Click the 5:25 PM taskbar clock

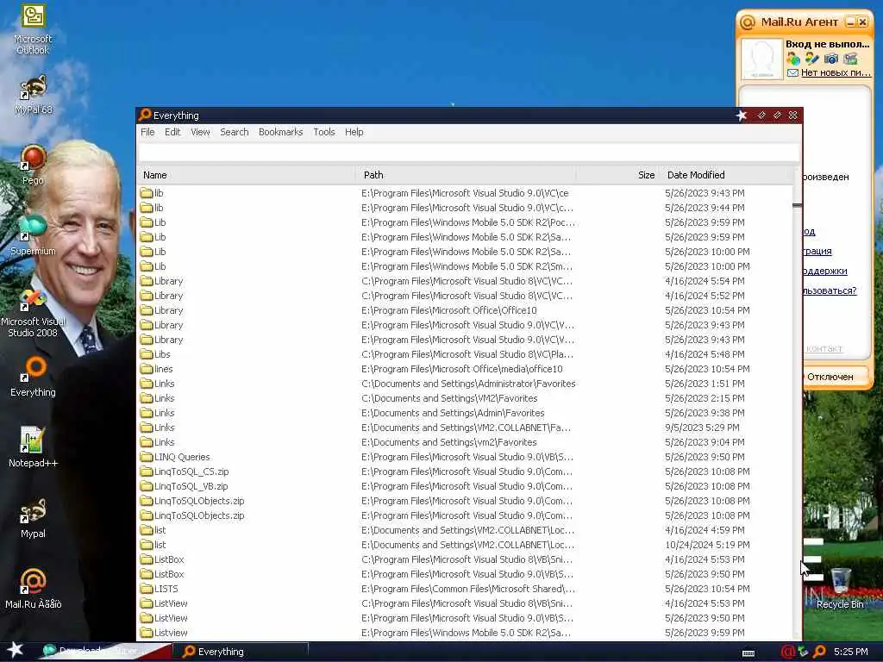(x=850, y=652)
